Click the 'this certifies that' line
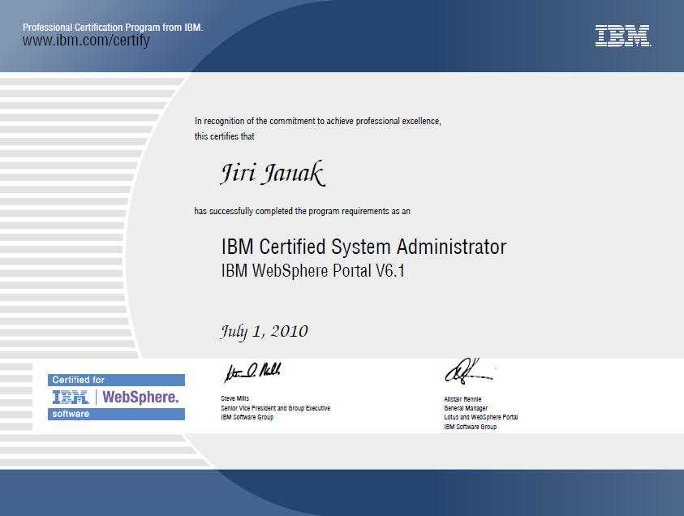Image resolution: width=684 pixels, height=516 pixels. [x=224, y=136]
